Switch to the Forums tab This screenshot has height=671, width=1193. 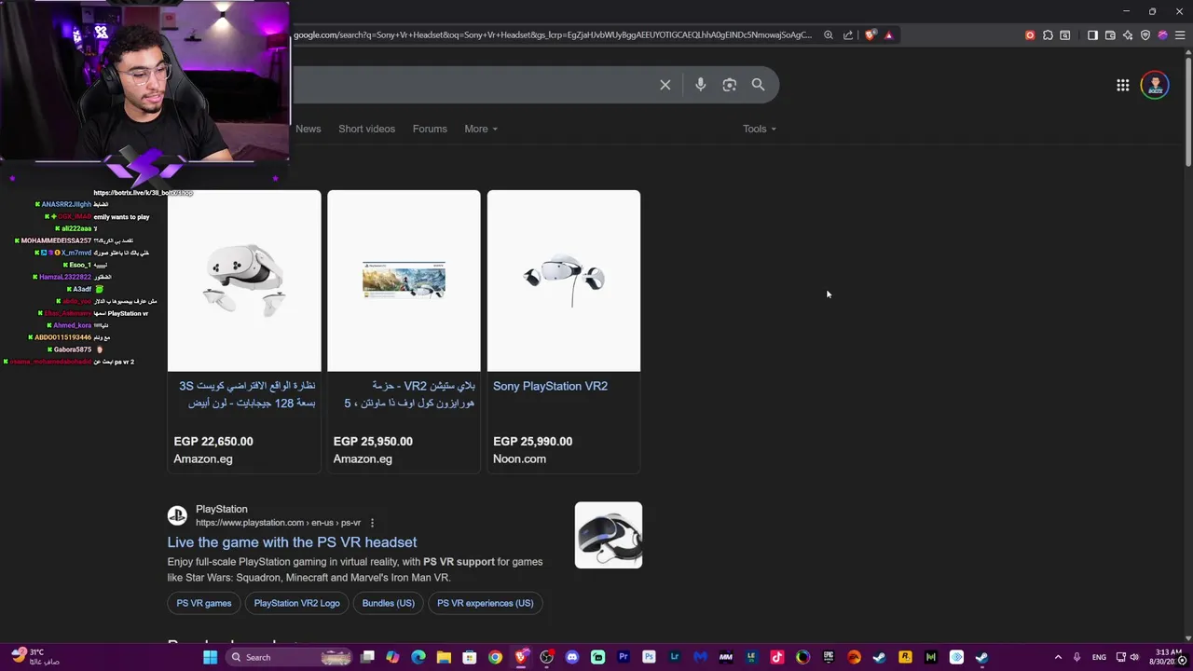pos(430,129)
